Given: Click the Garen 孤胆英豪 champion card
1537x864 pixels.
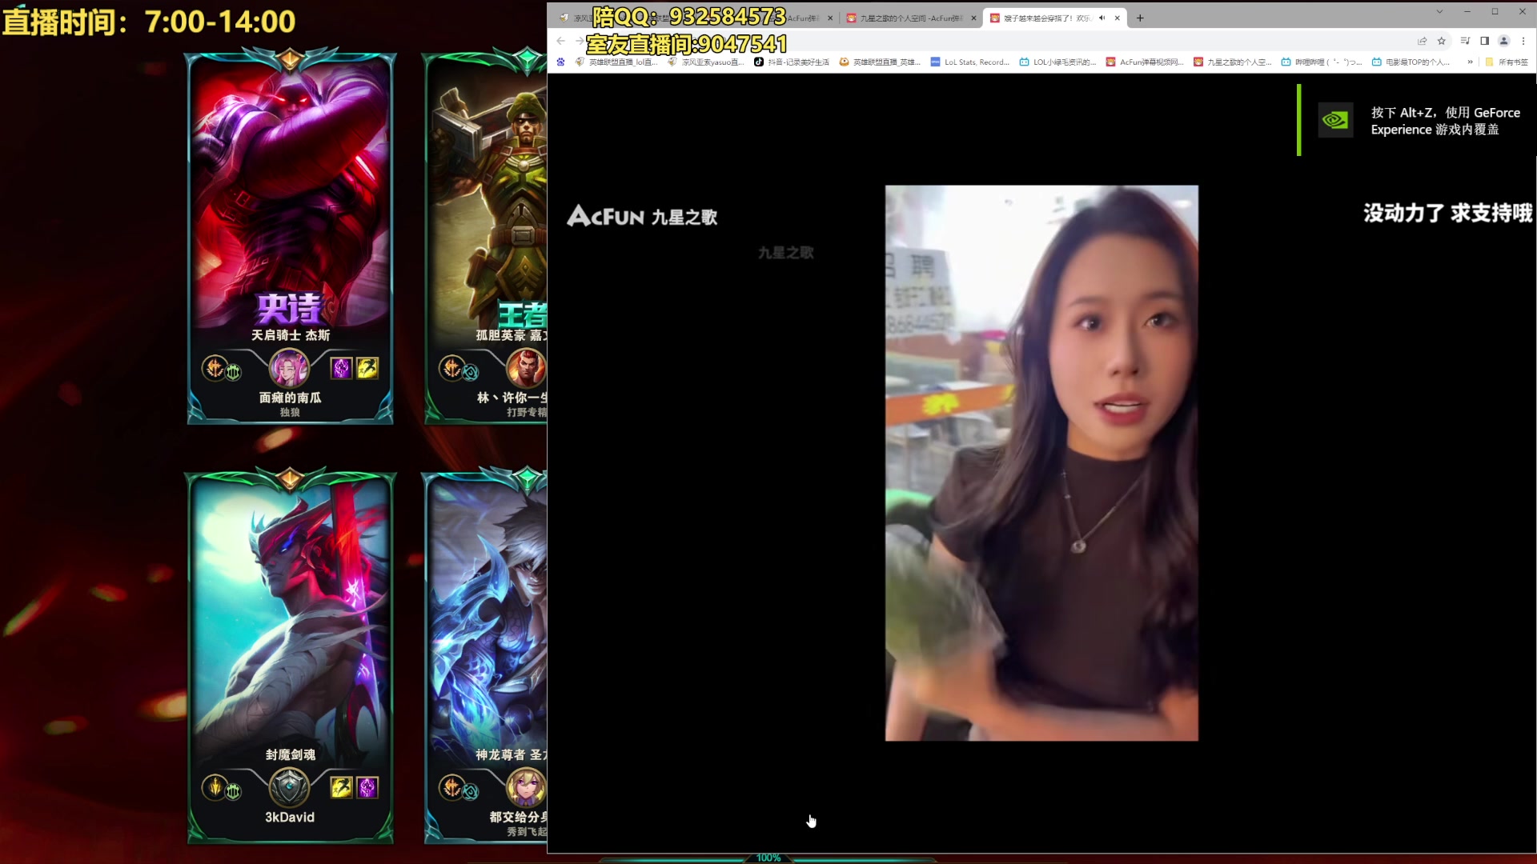Looking at the screenshot, I should pos(485,236).
